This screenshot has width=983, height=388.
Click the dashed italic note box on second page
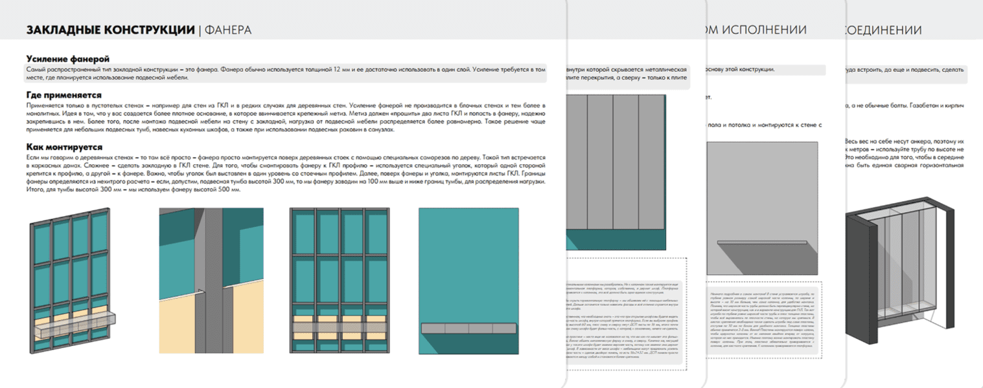tap(627, 314)
